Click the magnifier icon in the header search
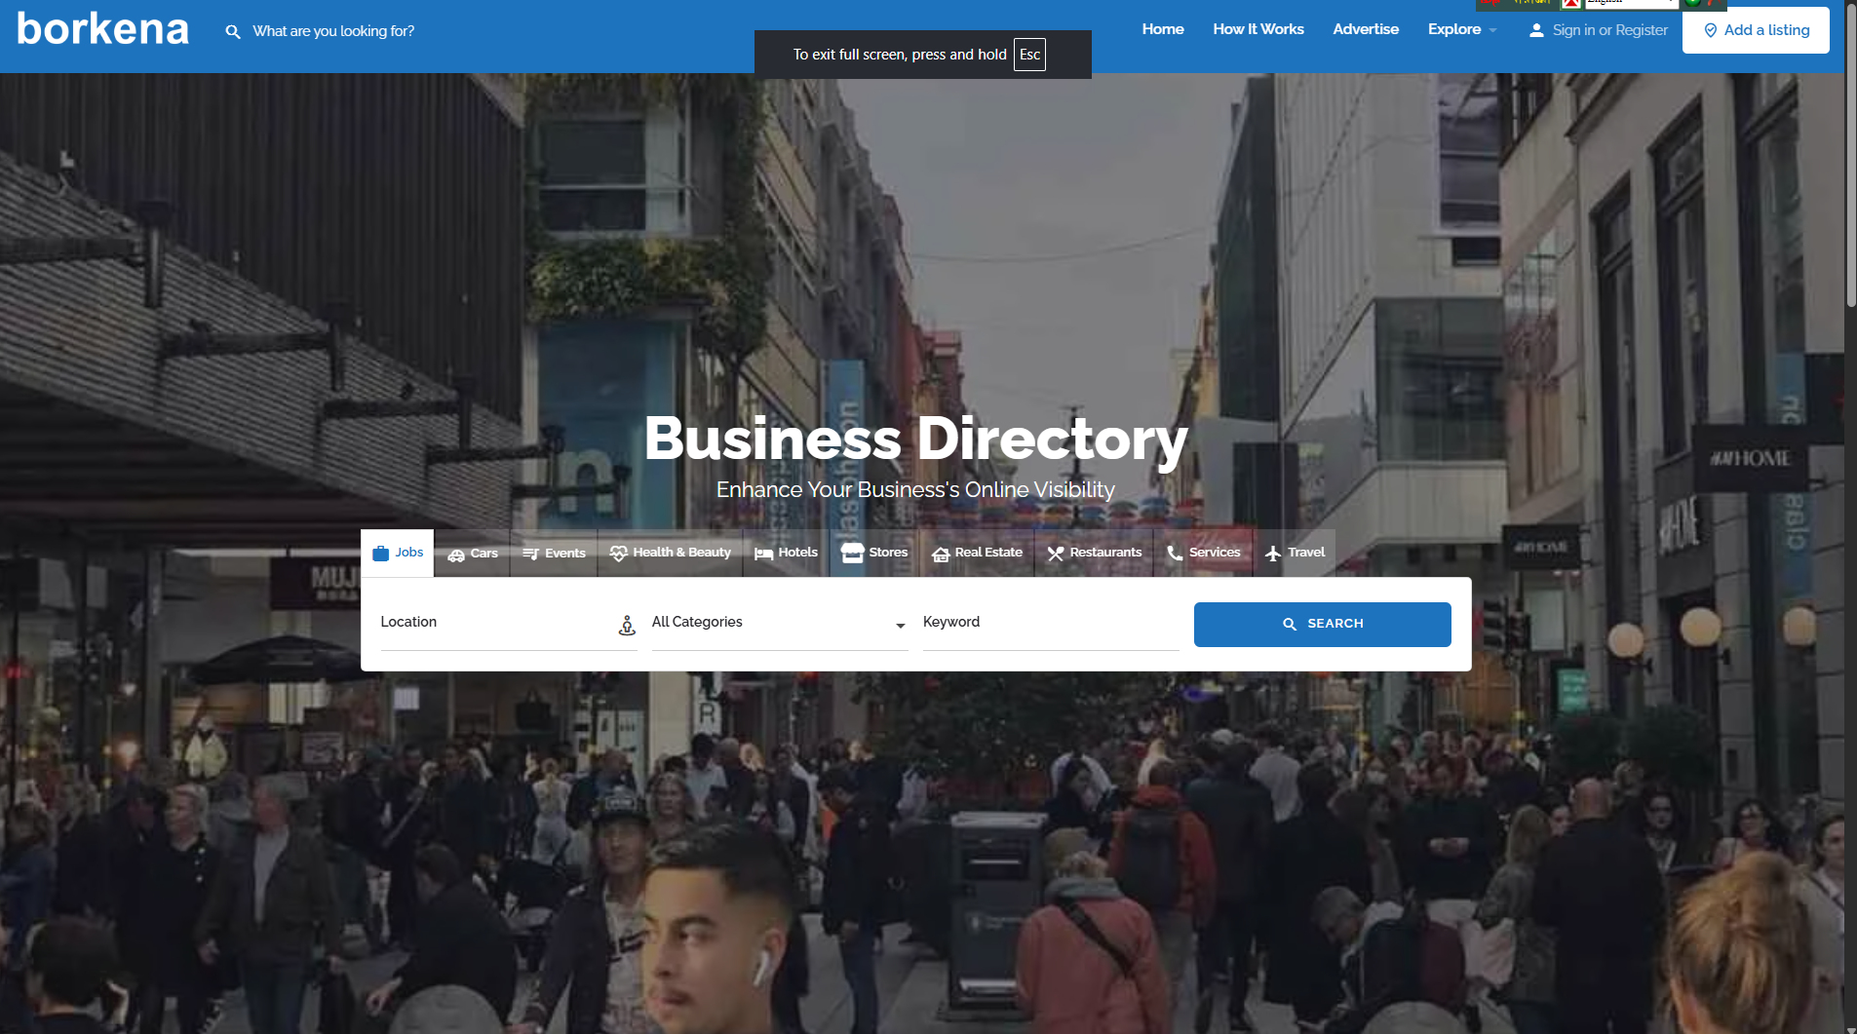 point(233,31)
